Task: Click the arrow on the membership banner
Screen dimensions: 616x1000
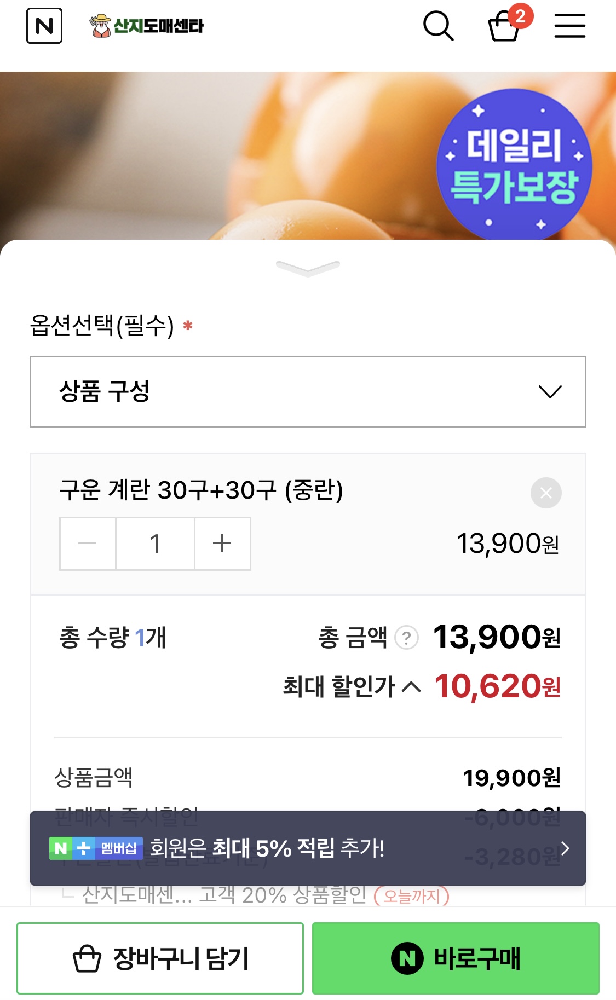Action: pos(566,848)
